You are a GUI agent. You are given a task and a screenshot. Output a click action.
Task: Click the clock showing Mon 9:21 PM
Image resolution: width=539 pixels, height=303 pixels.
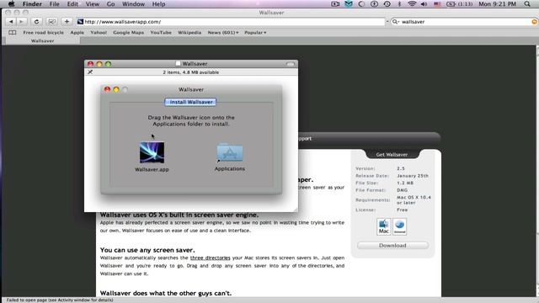point(497,4)
